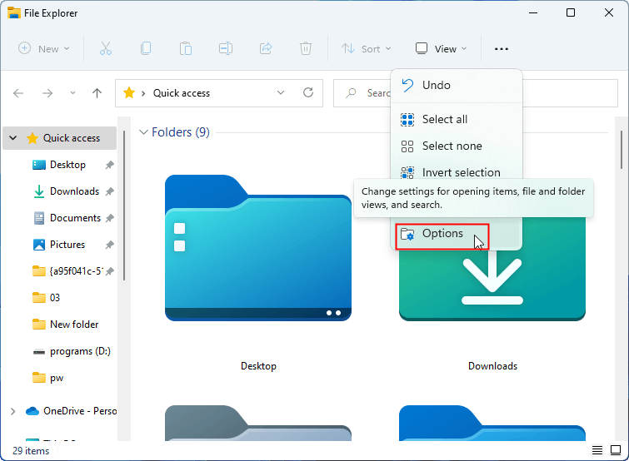Select Pictures in navigation pane
Screen dimensions: 629x461
(x=67, y=245)
